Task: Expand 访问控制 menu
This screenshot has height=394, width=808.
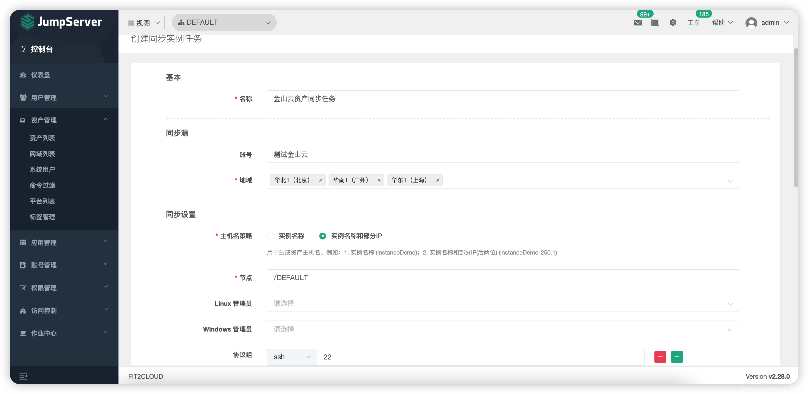Action: click(64, 310)
